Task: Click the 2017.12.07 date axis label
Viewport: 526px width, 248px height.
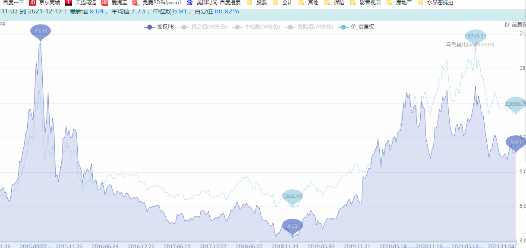Action: (x=213, y=245)
